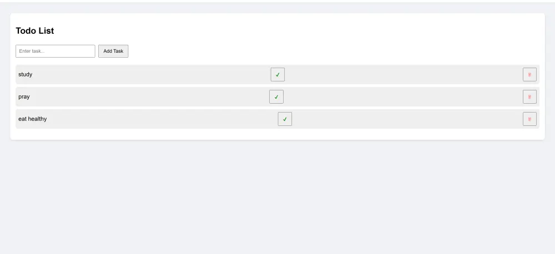Click the Todo List heading
Screen dimensions: 555x254
[35, 31]
